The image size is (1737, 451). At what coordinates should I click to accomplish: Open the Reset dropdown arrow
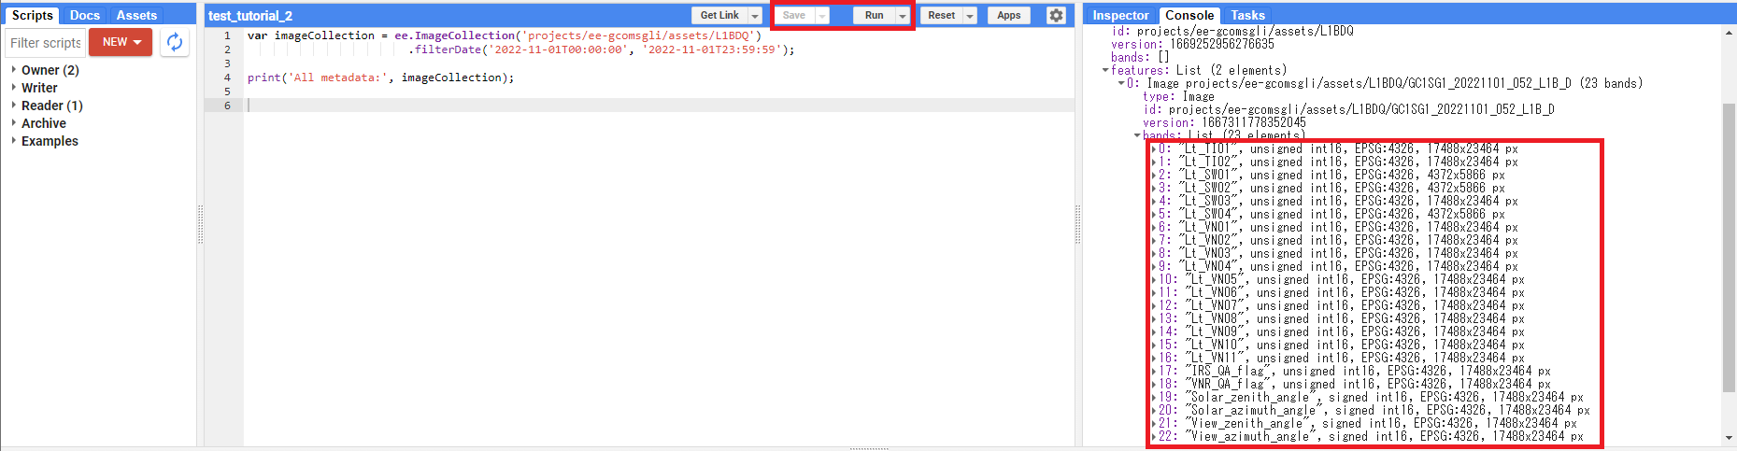click(x=970, y=16)
